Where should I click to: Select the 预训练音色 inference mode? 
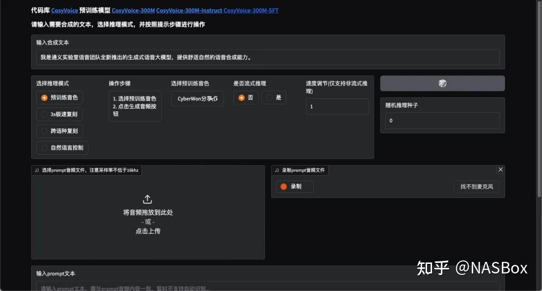click(45, 98)
